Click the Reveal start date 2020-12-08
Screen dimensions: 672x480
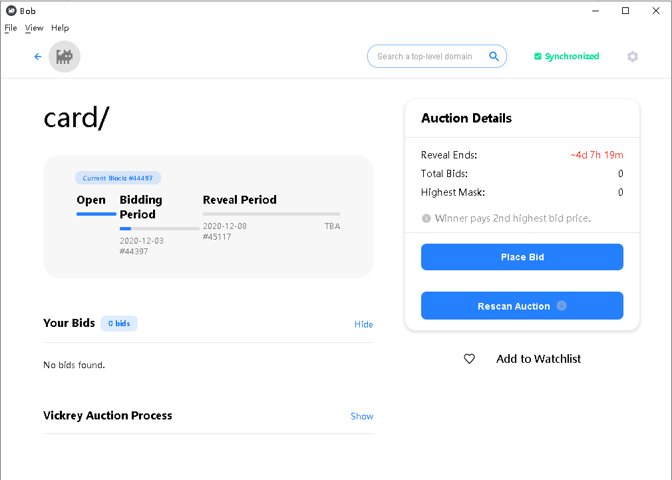coord(225,226)
